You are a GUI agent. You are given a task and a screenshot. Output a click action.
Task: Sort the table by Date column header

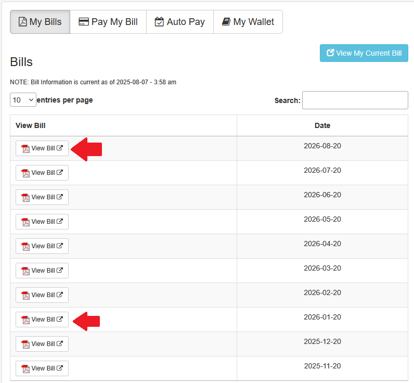point(322,125)
